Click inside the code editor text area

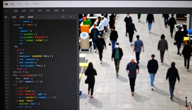click(43, 65)
